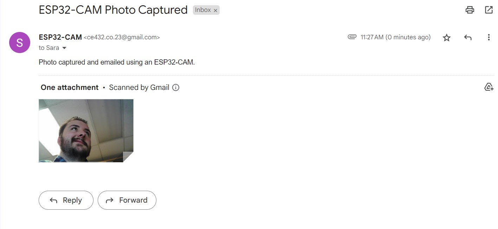The height and width of the screenshot is (229, 498).
Task: Open the three-dot More options menu
Action: pos(489,37)
